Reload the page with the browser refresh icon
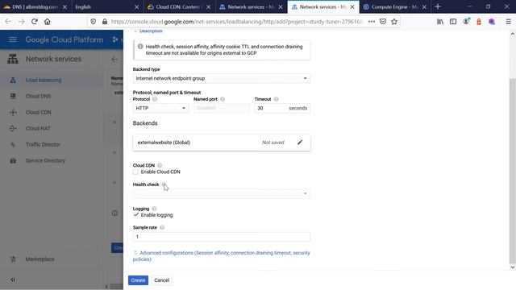The height and width of the screenshot is (290, 516). 34,22
